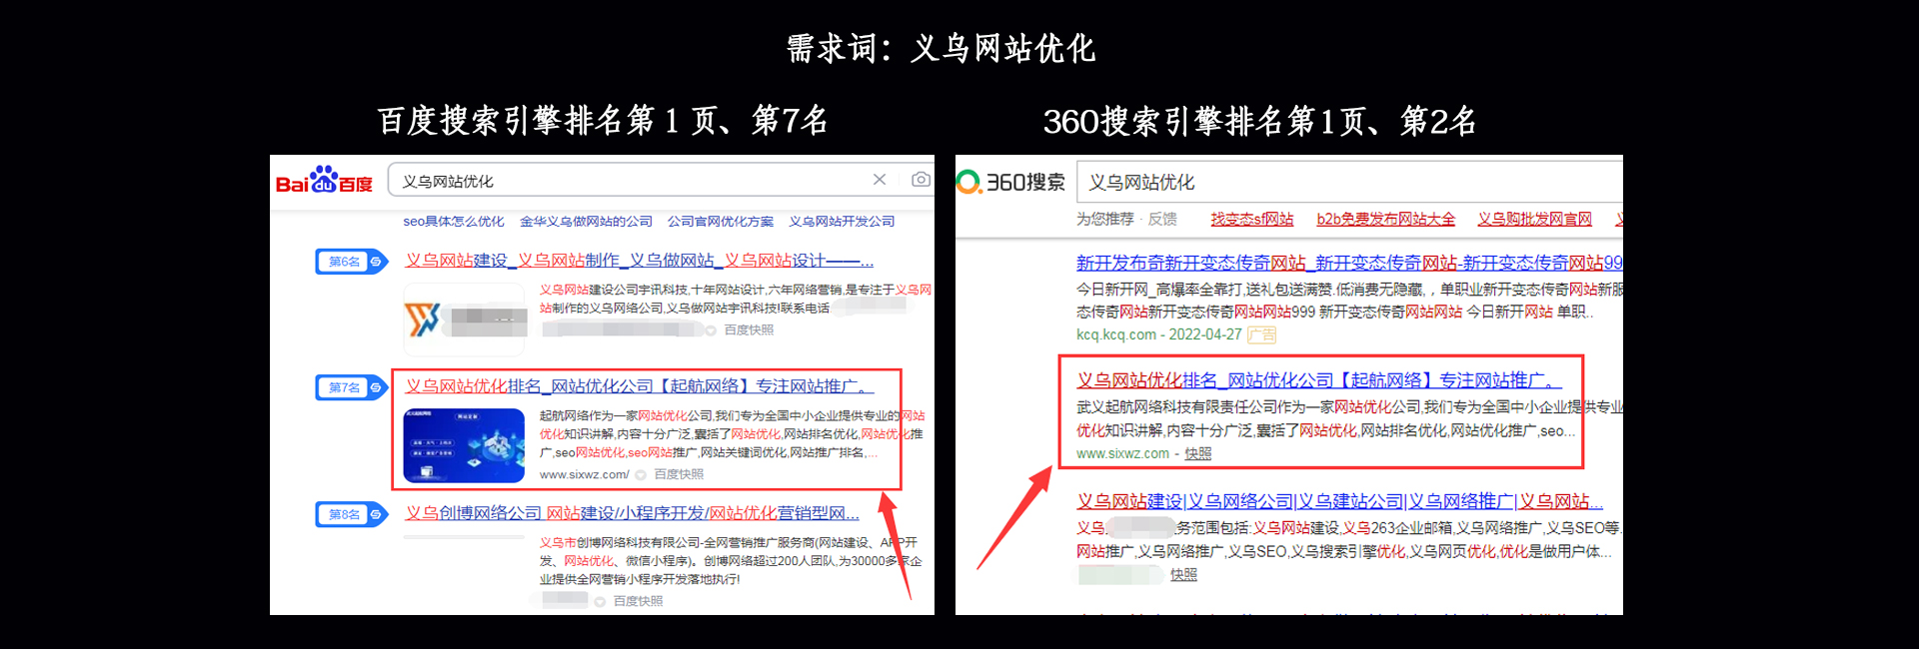This screenshot has width=1919, height=649.
Task: Open related search 公司官网优化方案
Action: click(x=721, y=222)
